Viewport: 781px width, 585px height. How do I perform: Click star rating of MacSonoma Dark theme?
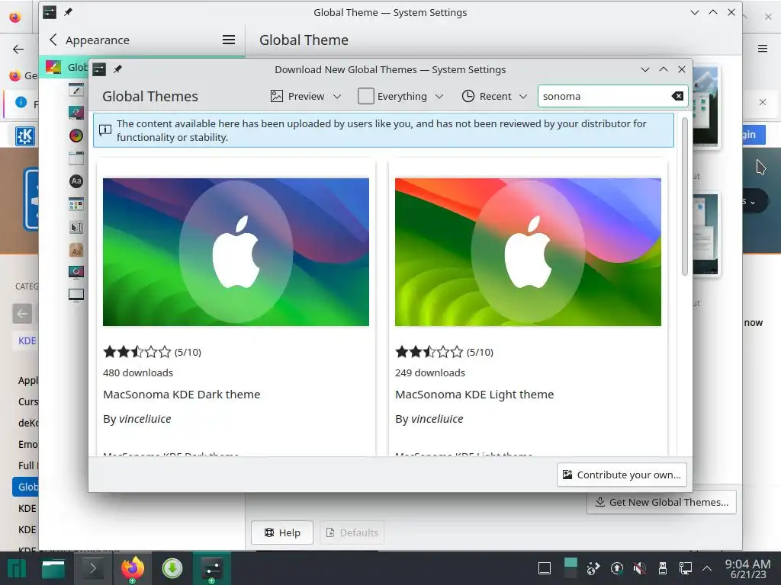click(x=137, y=352)
